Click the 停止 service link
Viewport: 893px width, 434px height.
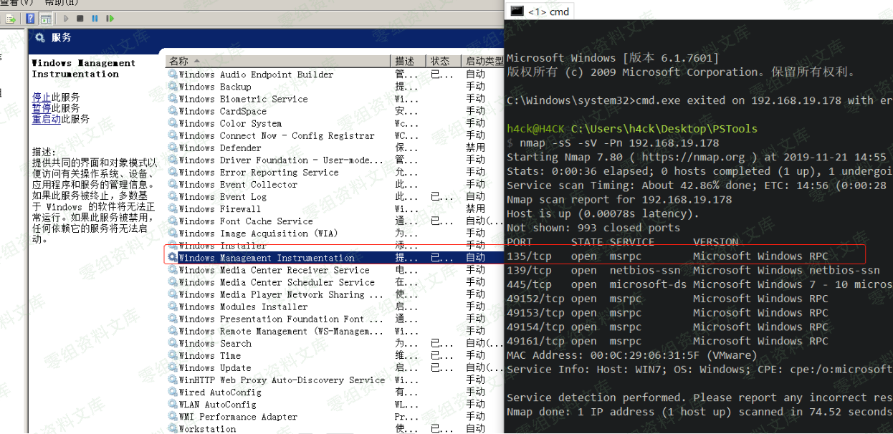click(41, 97)
